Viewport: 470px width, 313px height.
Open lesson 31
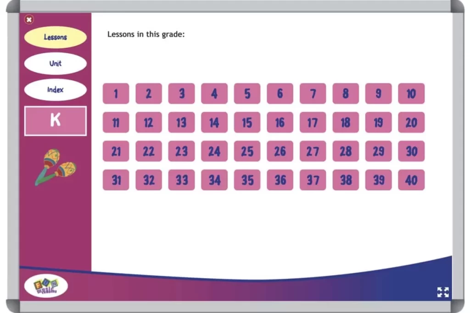pos(116,180)
